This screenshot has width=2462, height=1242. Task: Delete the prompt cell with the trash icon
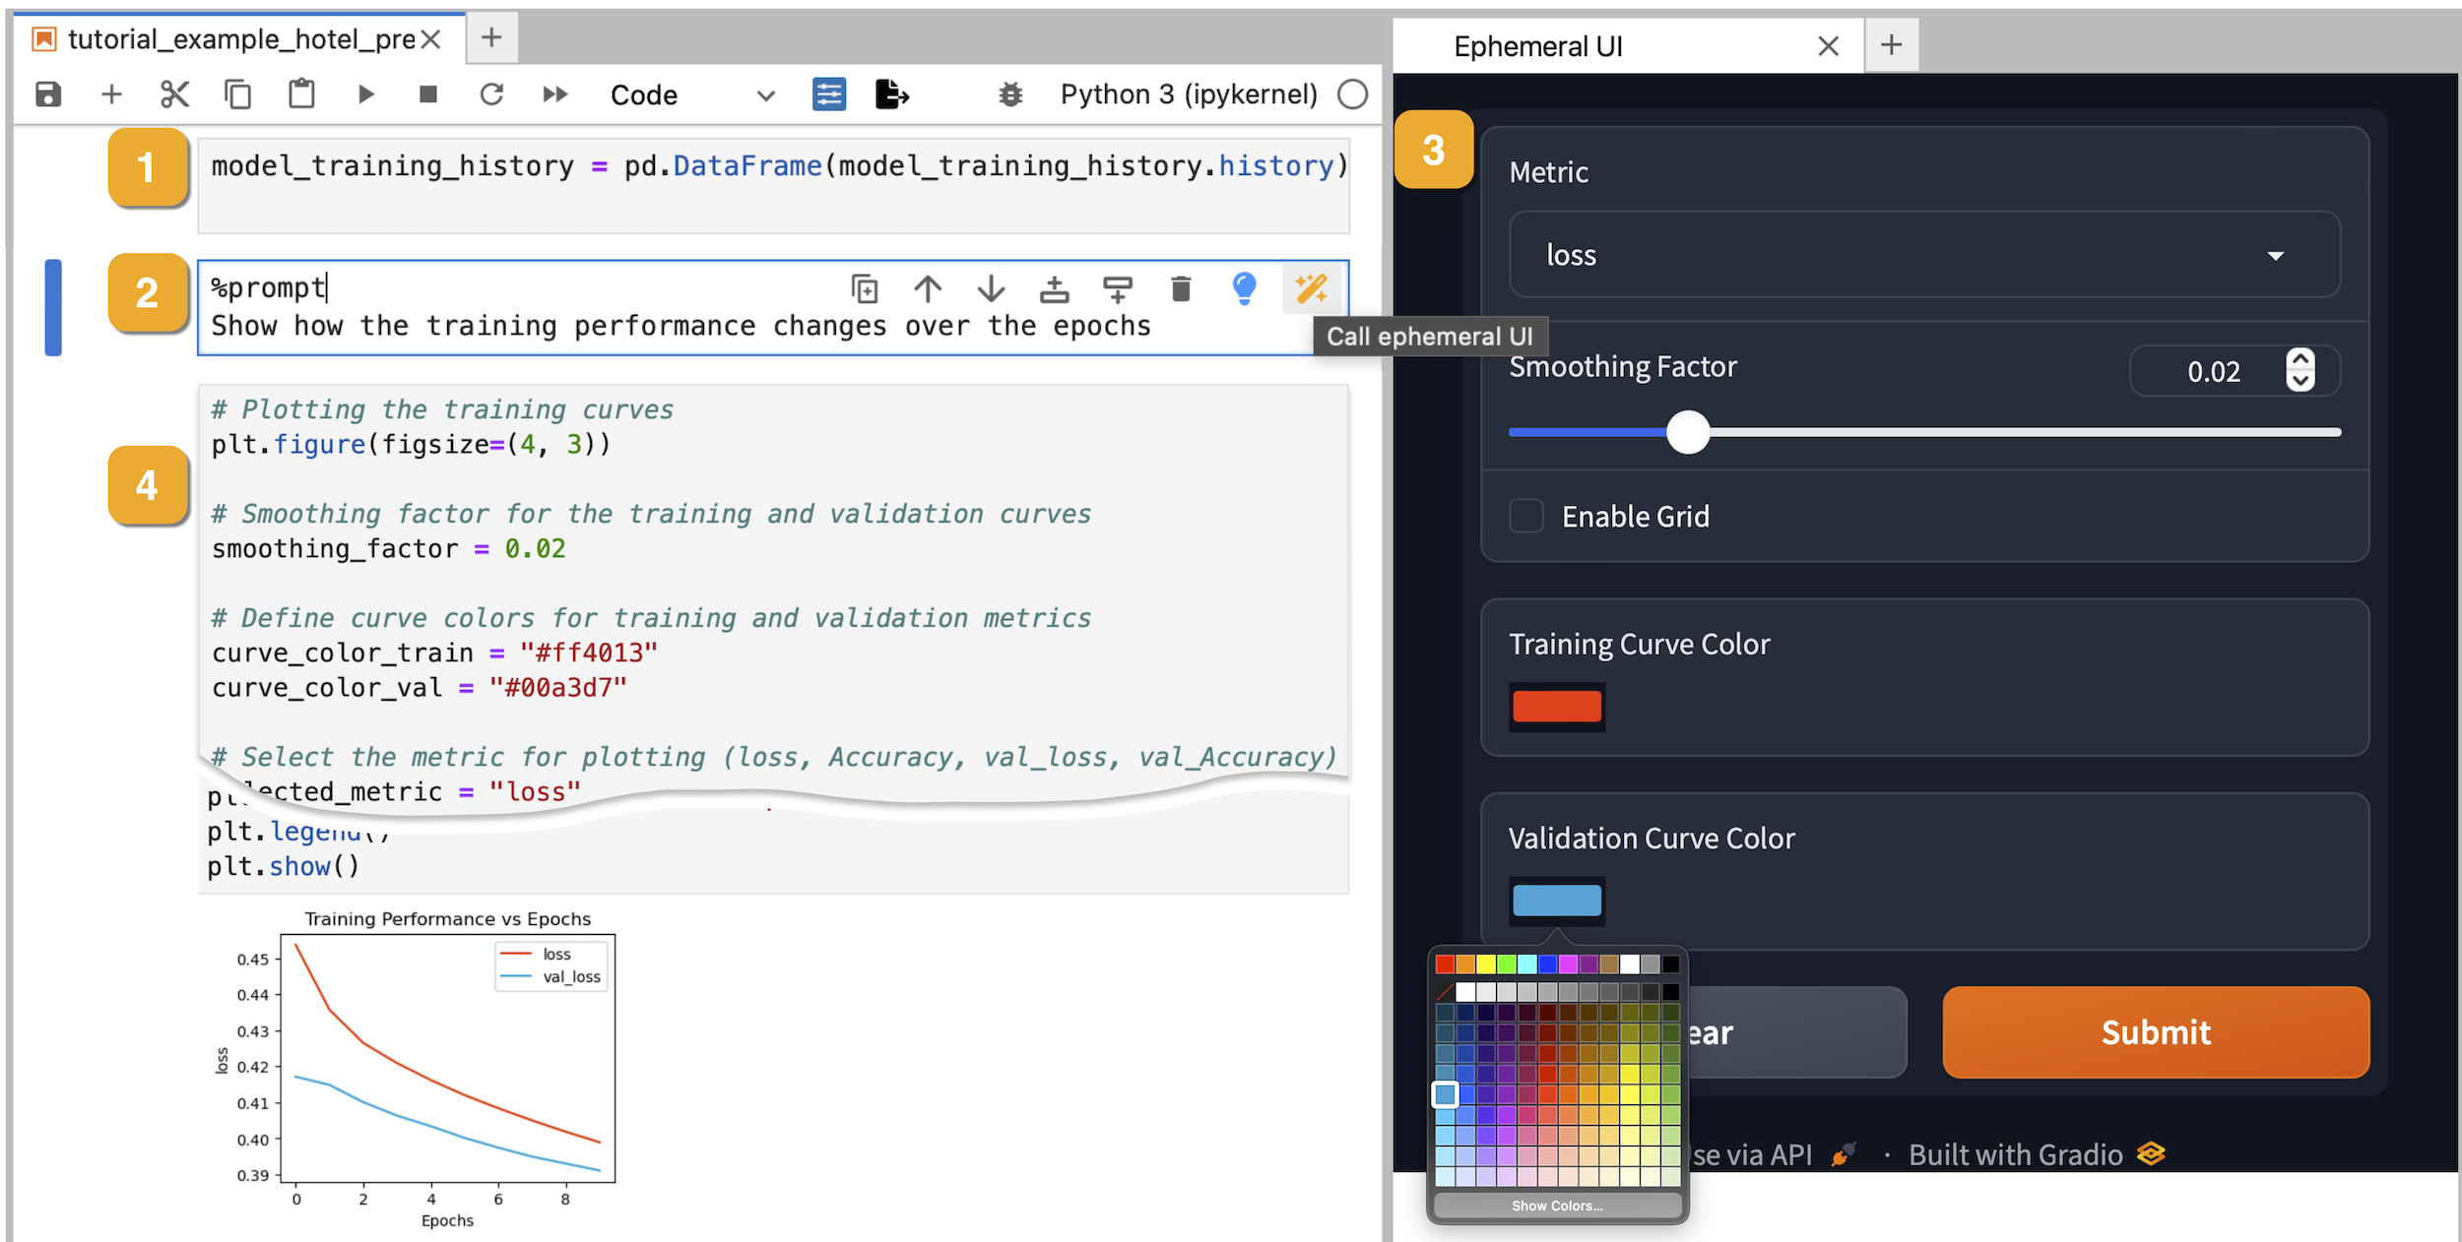point(1181,289)
